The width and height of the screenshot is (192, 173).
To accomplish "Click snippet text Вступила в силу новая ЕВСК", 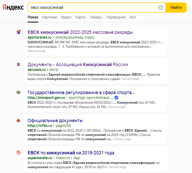I will 94,165.
